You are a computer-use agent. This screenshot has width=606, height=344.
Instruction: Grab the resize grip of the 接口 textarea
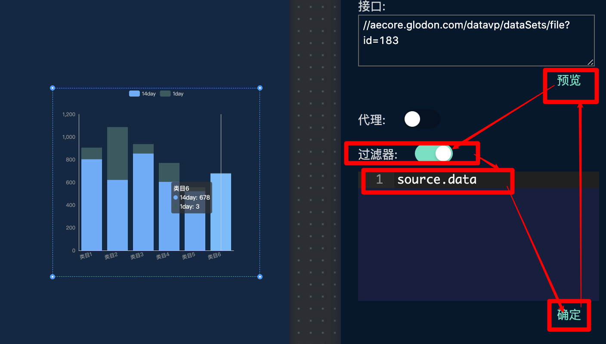(x=590, y=62)
